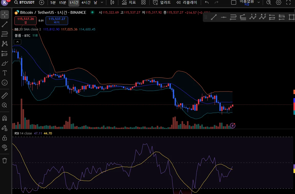Toggle magnet mode for drawings

tap(5, 118)
